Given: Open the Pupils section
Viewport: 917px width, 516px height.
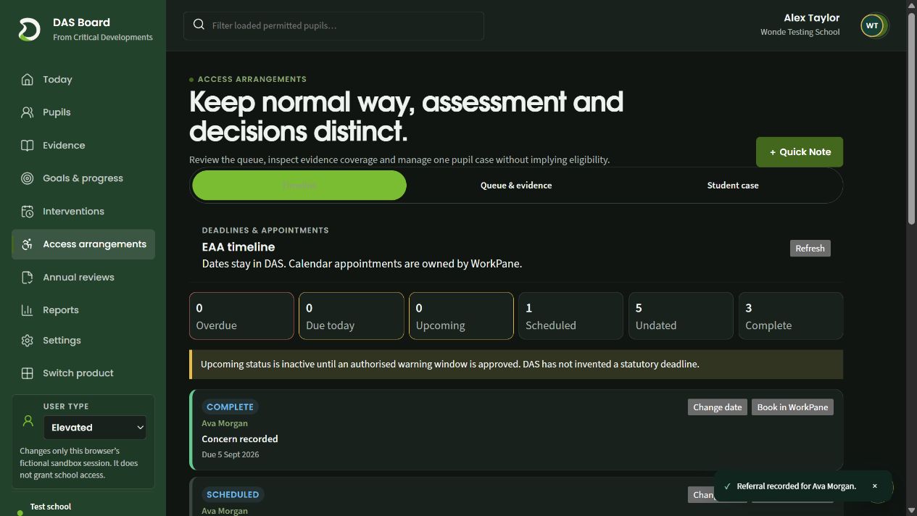Looking at the screenshot, I should coord(83,112).
